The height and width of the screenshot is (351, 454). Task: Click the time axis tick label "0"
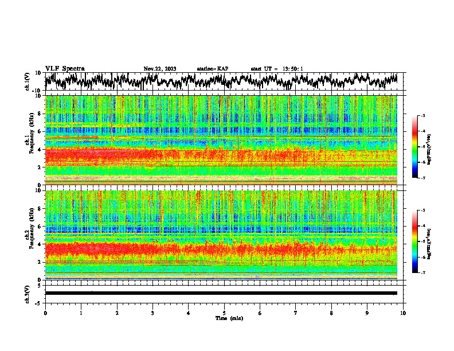click(x=45, y=313)
